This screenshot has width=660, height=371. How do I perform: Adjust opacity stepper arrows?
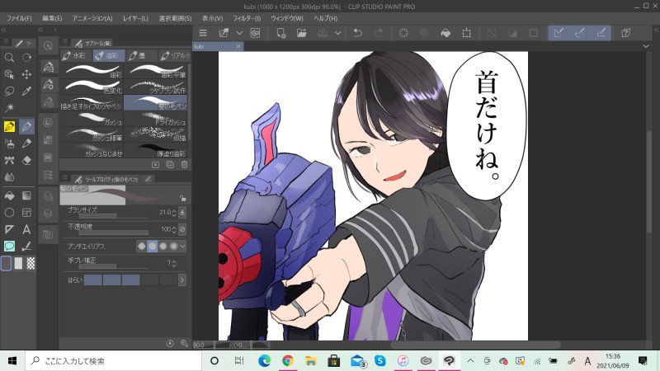tap(174, 230)
